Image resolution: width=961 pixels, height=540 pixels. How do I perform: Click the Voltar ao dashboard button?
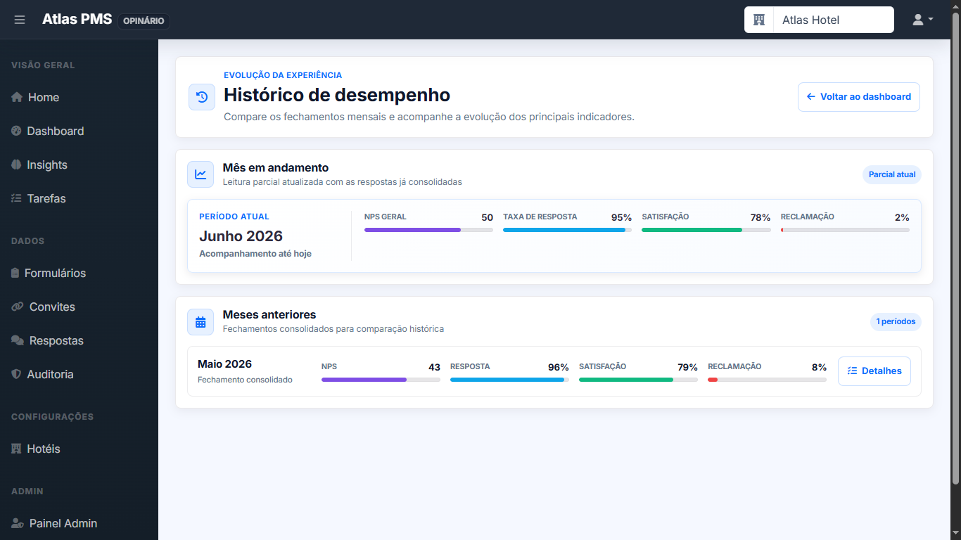(x=859, y=97)
